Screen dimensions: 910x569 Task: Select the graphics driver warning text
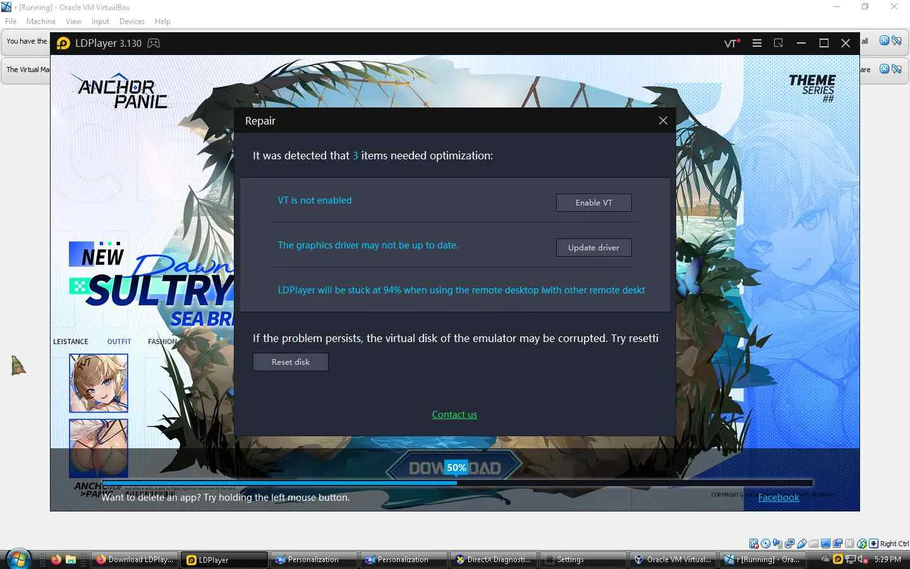368,245
